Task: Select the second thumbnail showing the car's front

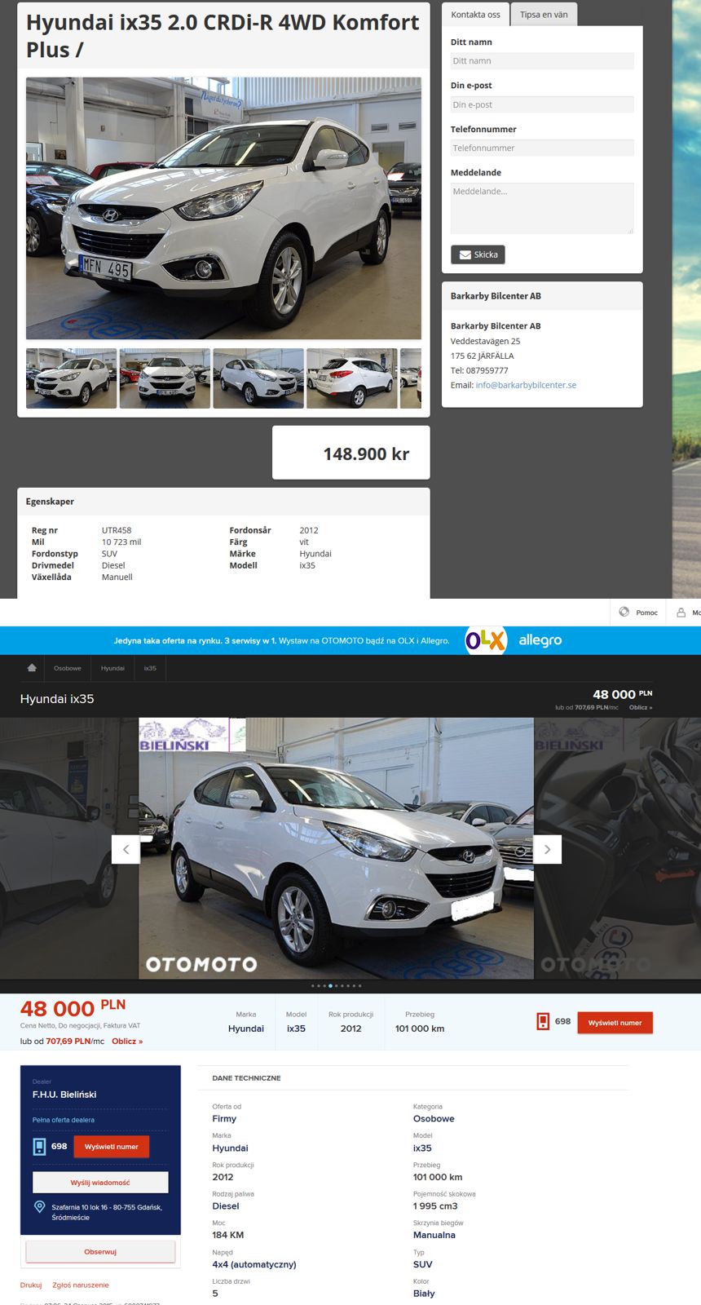Action: click(x=165, y=378)
